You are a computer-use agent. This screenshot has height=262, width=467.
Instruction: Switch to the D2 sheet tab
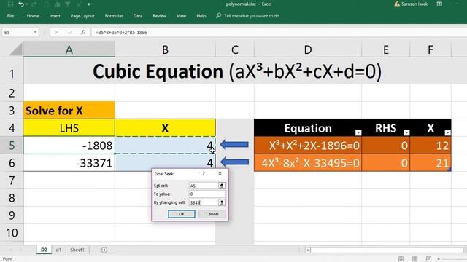(44, 250)
